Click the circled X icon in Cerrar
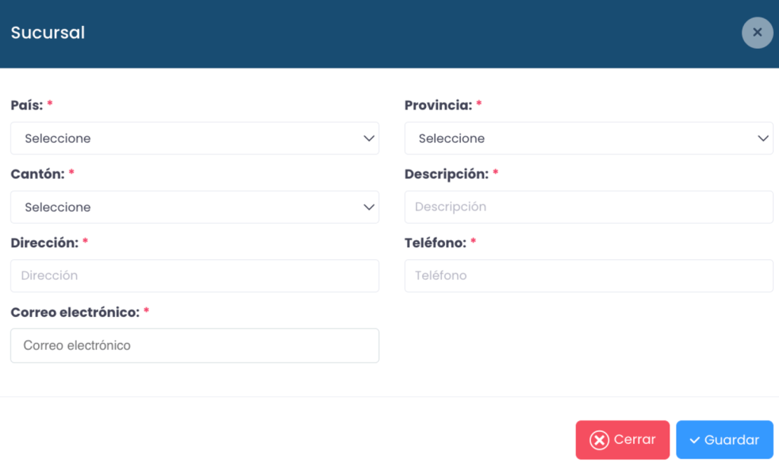Screen dimensions: 779x463 point(599,440)
